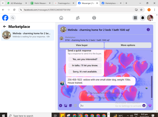Click the ENG language indicator
The width and height of the screenshot is (158, 117).
[136, 115]
